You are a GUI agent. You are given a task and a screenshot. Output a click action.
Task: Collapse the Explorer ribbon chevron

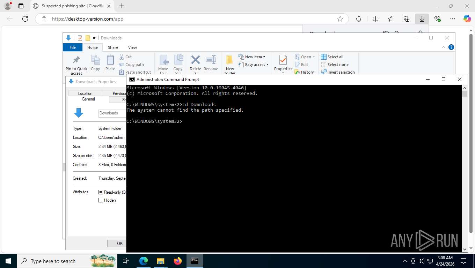[444, 47]
